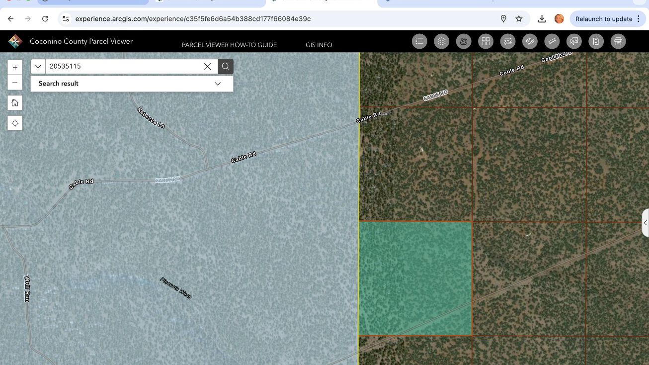649x365 pixels.
Task: Open the XYZ coordinate conversion tool
Action: tap(508, 42)
